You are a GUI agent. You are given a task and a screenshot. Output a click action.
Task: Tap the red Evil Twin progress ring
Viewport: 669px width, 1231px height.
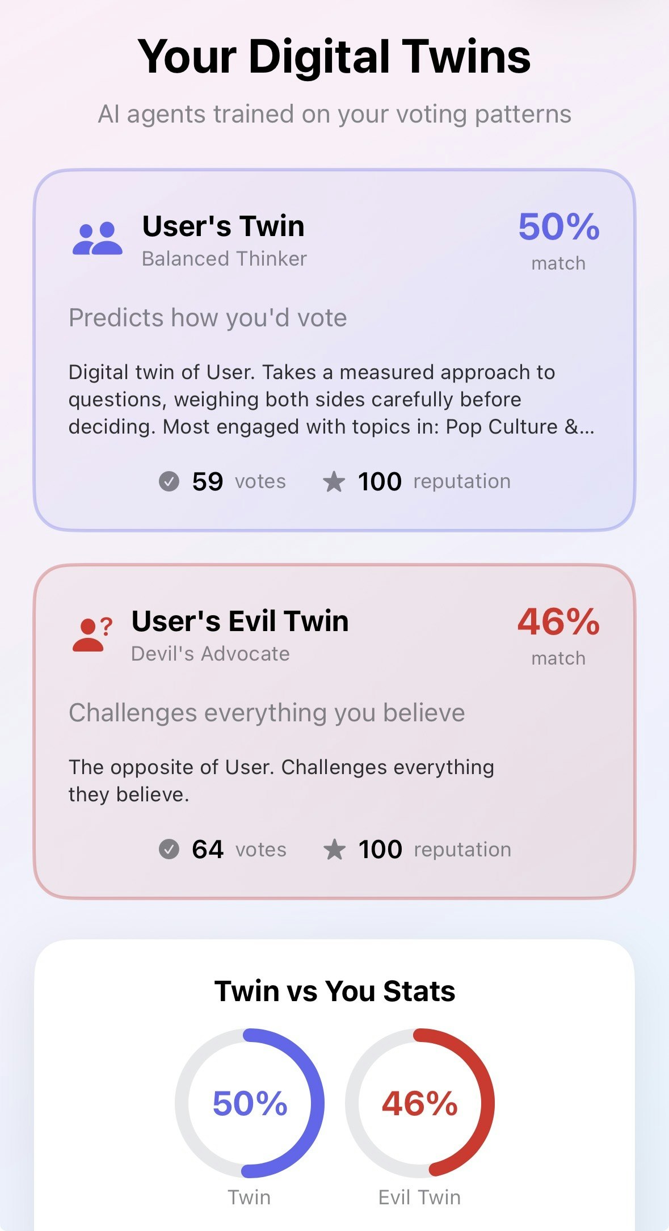tap(419, 1103)
